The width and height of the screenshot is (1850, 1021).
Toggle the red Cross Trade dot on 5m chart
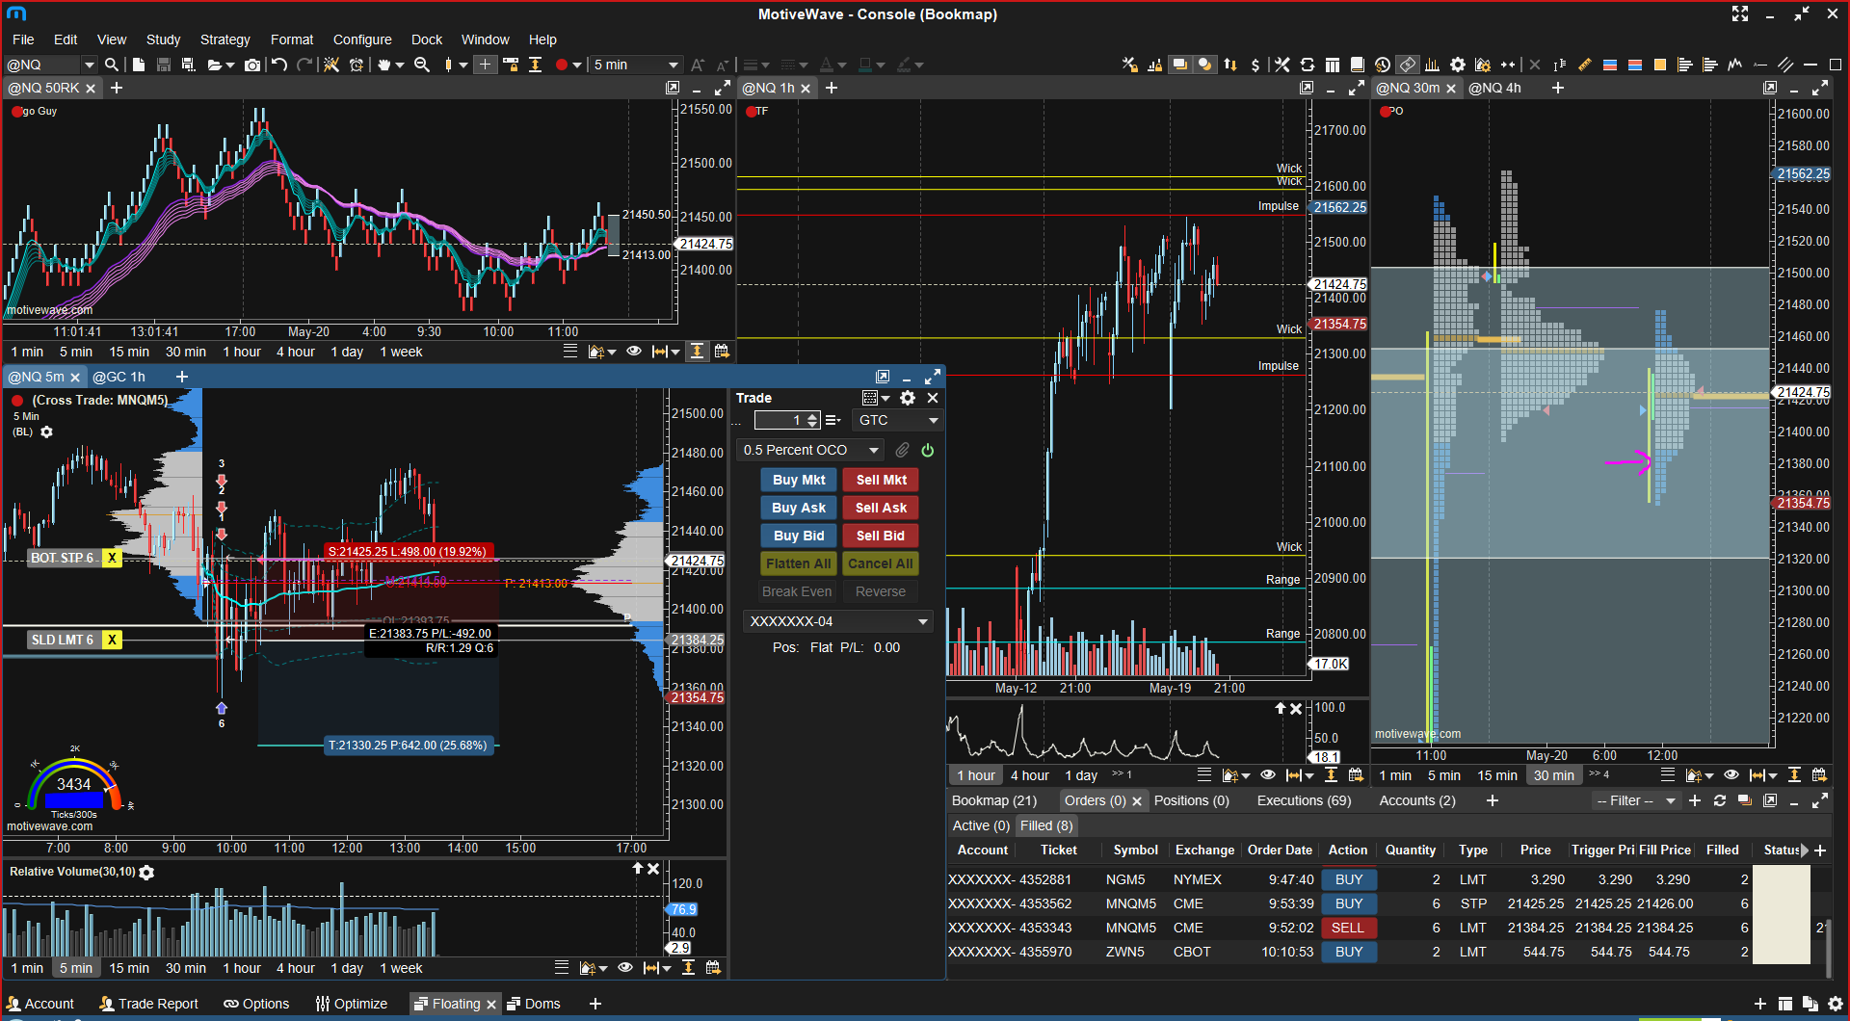[x=17, y=400]
